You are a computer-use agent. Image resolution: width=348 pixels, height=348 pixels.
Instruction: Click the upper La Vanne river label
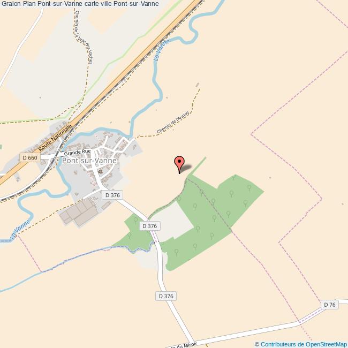click(x=162, y=50)
